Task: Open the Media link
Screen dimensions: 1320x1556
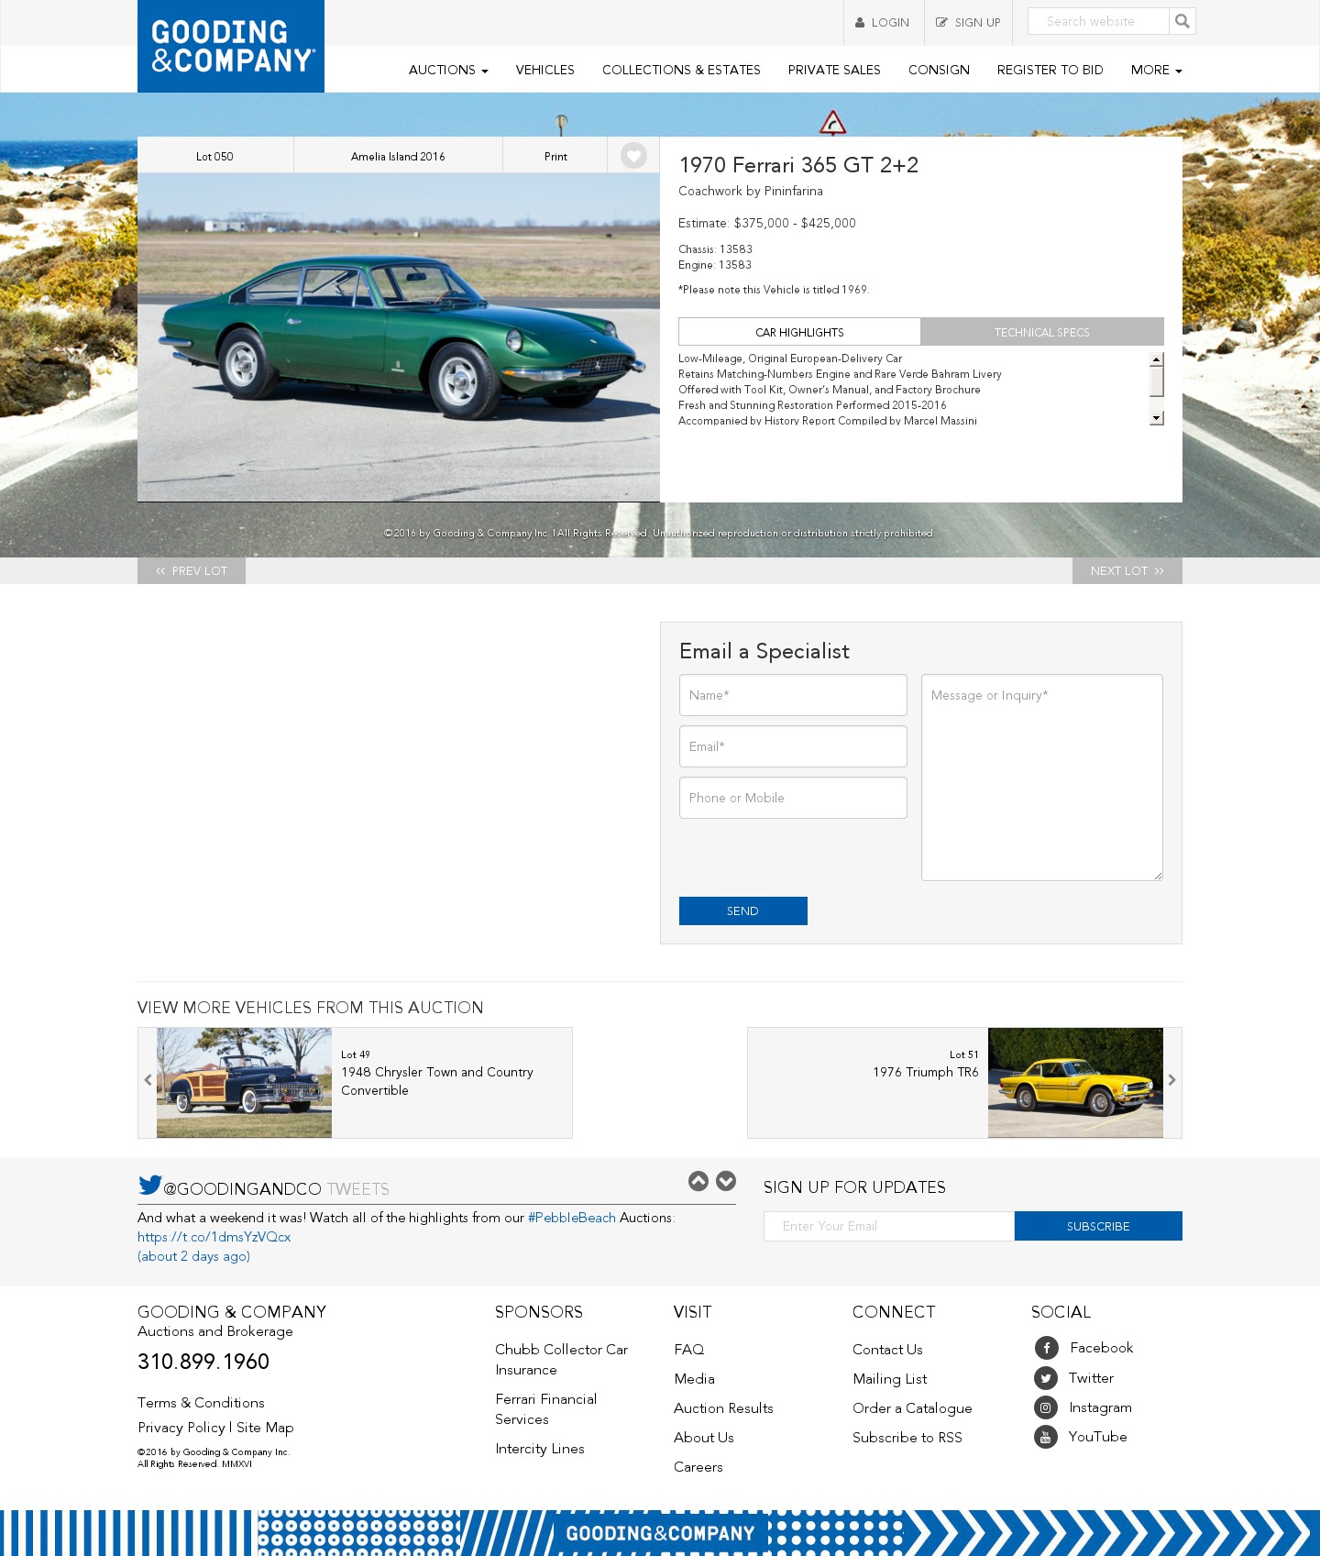Action: coord(694,1379)
